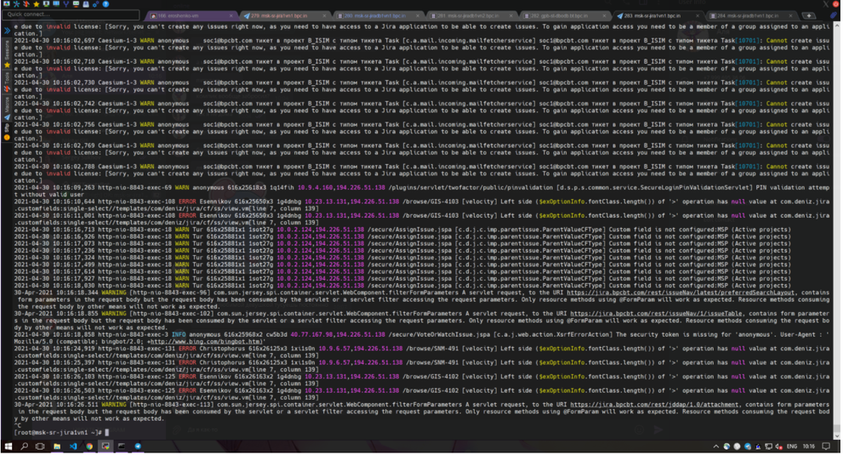Switch the ENG input language indicator
Screen dimensions: 849x455
coord(792,446)
